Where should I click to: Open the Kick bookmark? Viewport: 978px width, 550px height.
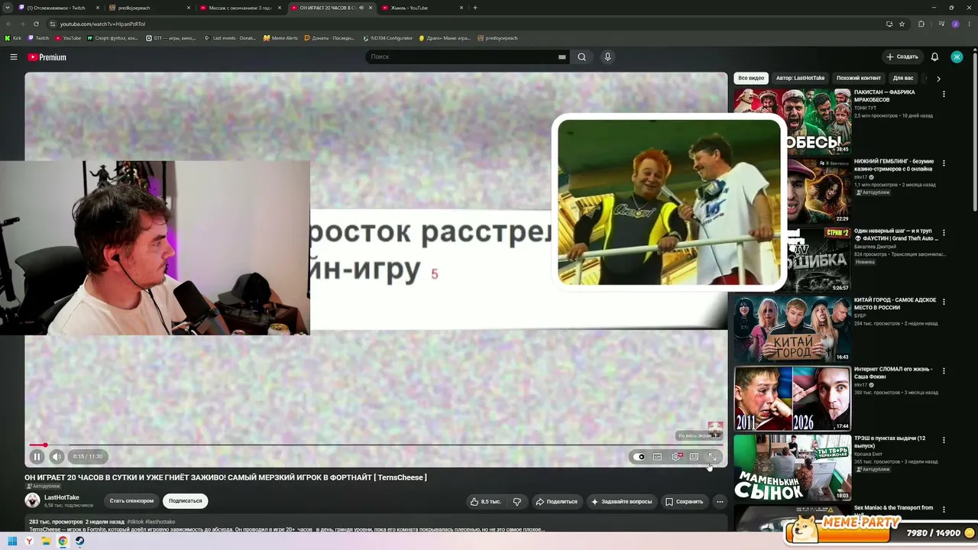click(13, 38)
